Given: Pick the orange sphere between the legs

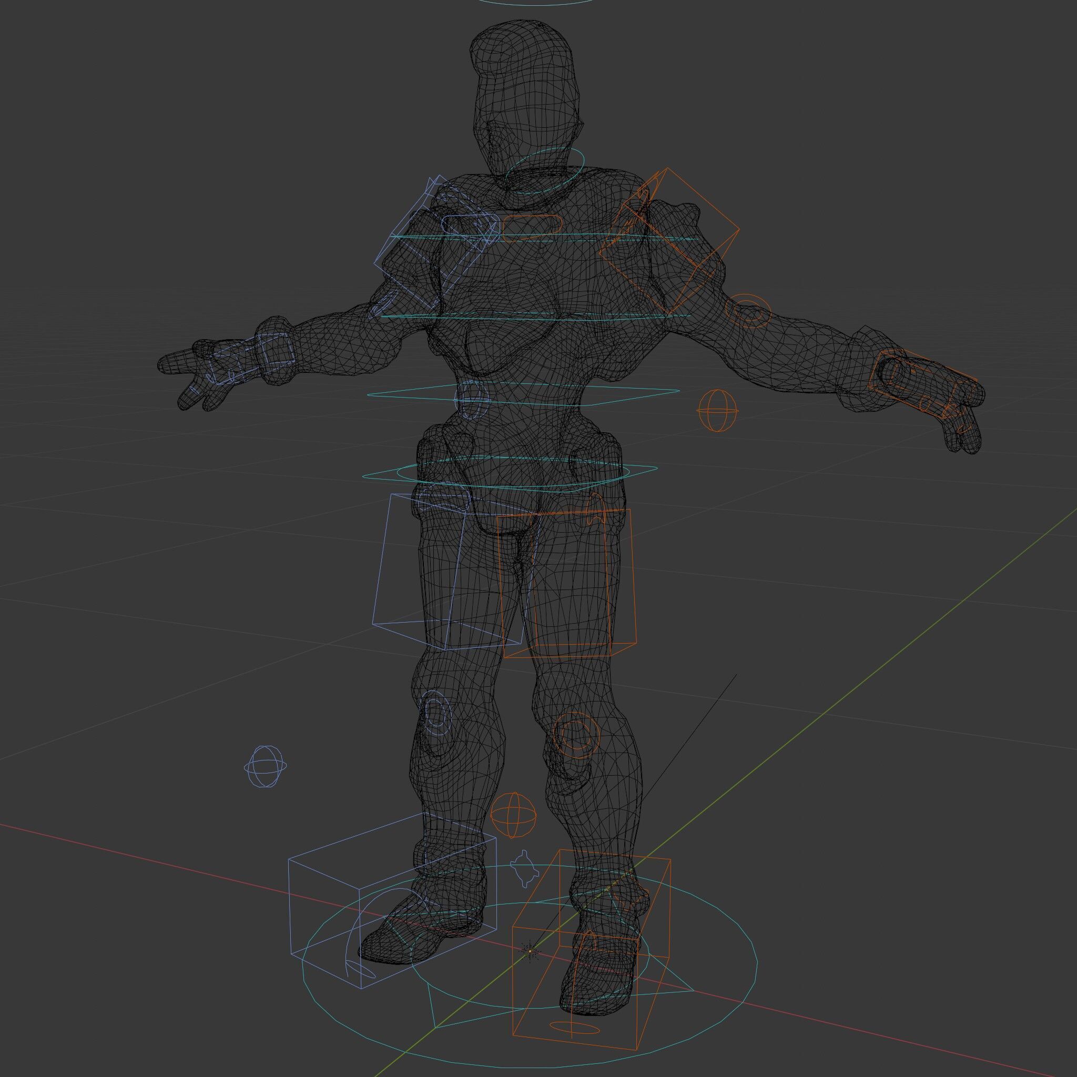Looking at the screenshot, I should pos(514,815).
